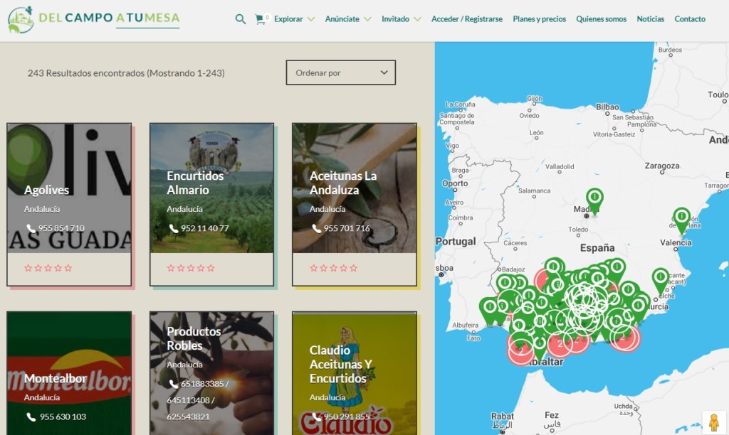729x435 pixels.
Task: Open the Ordenar por dropdown
Action: click(x=340, y=72)
